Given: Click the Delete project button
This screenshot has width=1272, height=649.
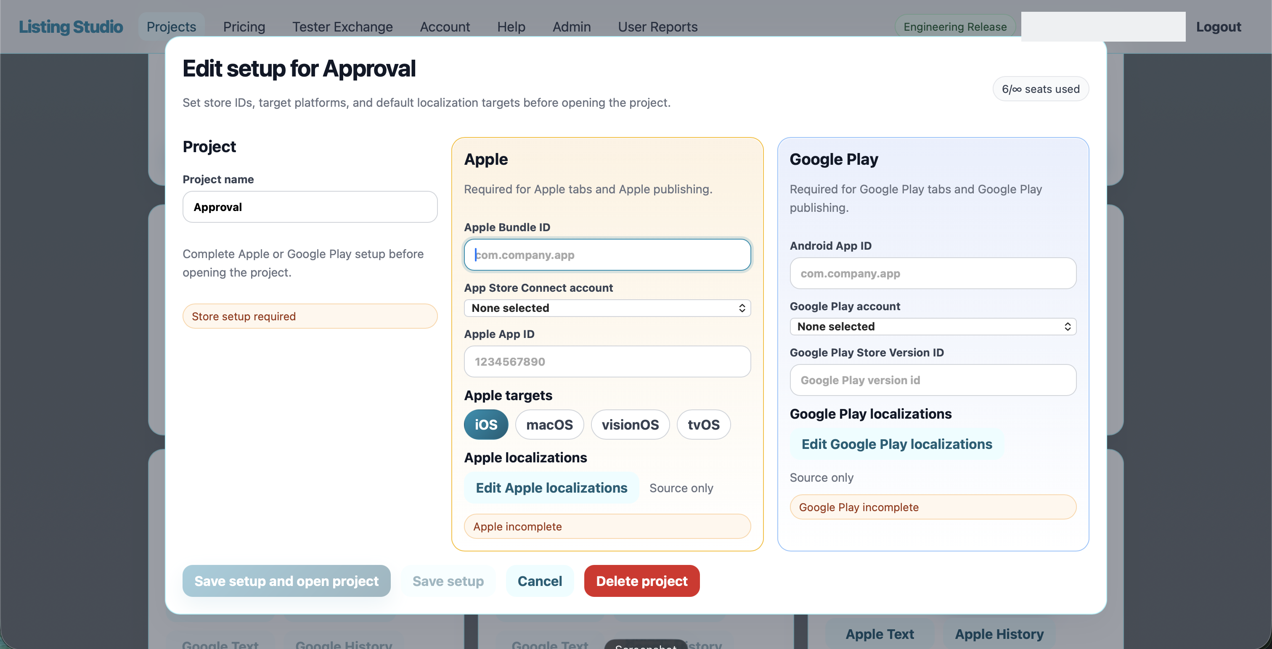Looking at the screenshot, I should click(x=641, y=581).
